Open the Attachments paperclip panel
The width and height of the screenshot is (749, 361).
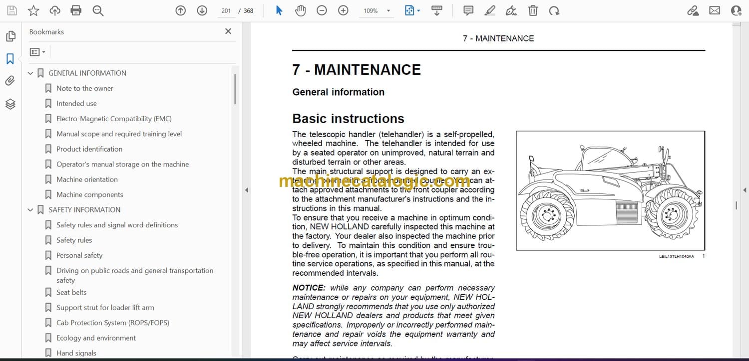[x=10, y=81]
